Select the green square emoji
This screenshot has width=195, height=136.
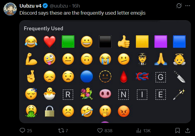[68, 41]
